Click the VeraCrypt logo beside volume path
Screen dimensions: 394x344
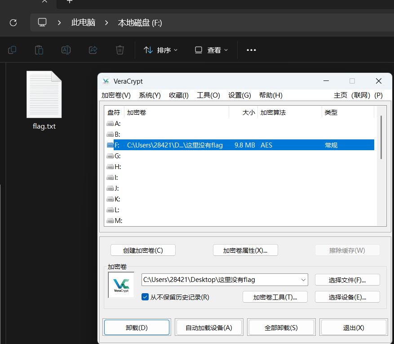click(121, 285)
